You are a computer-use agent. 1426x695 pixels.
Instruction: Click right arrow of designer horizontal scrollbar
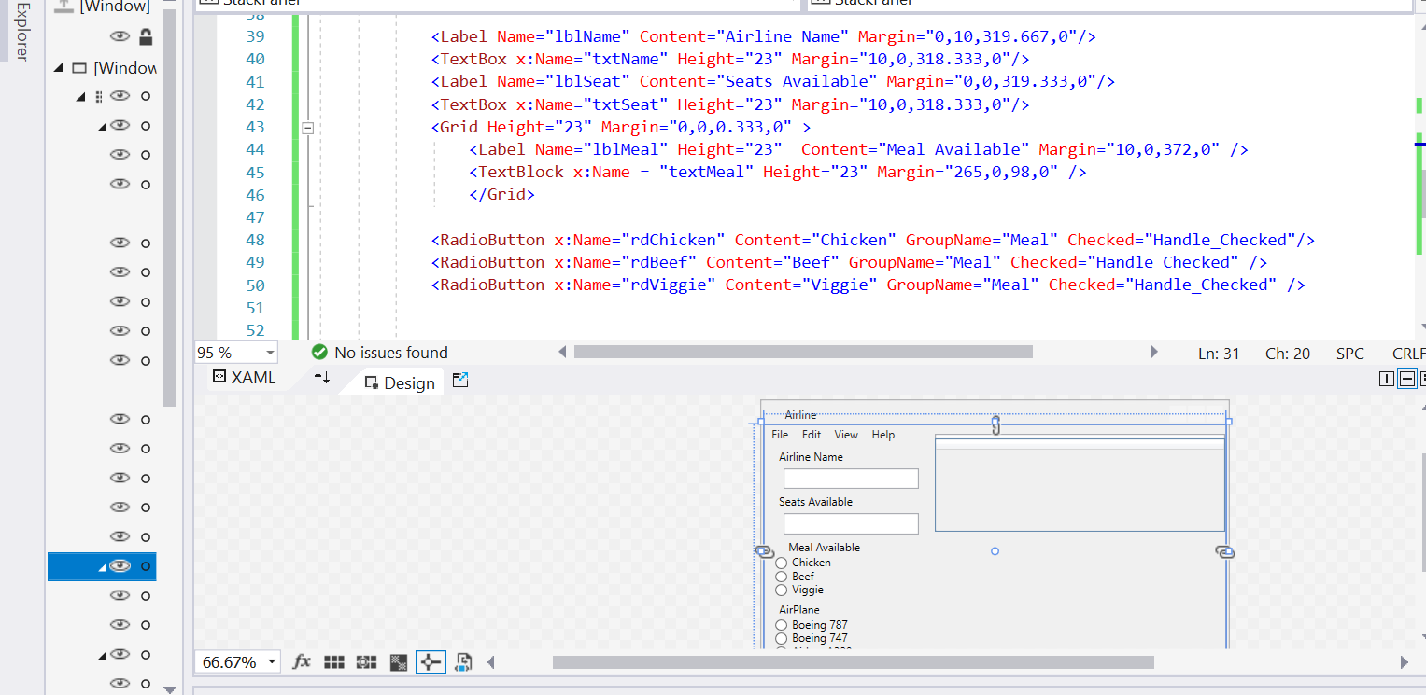[1404, 662]
